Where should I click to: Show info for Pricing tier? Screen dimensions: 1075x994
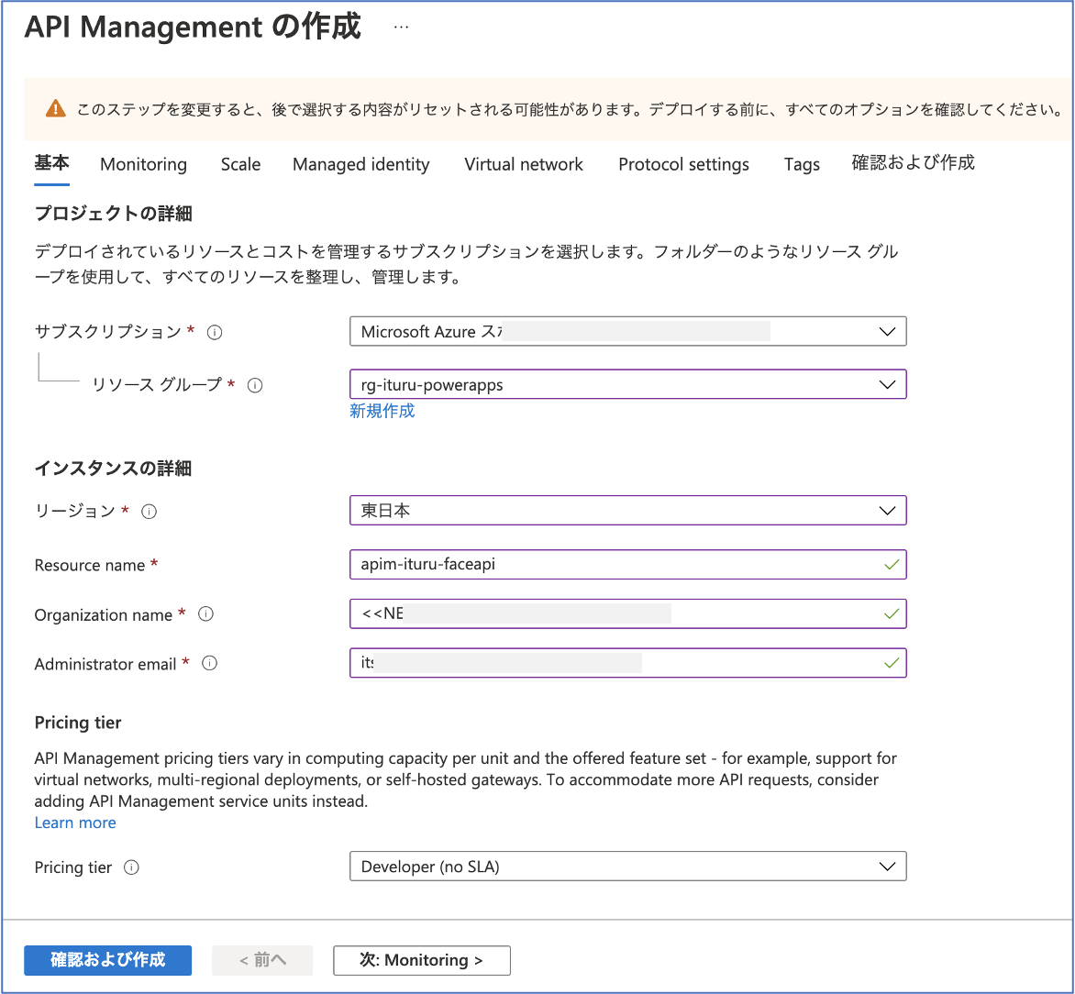(132, 867)
